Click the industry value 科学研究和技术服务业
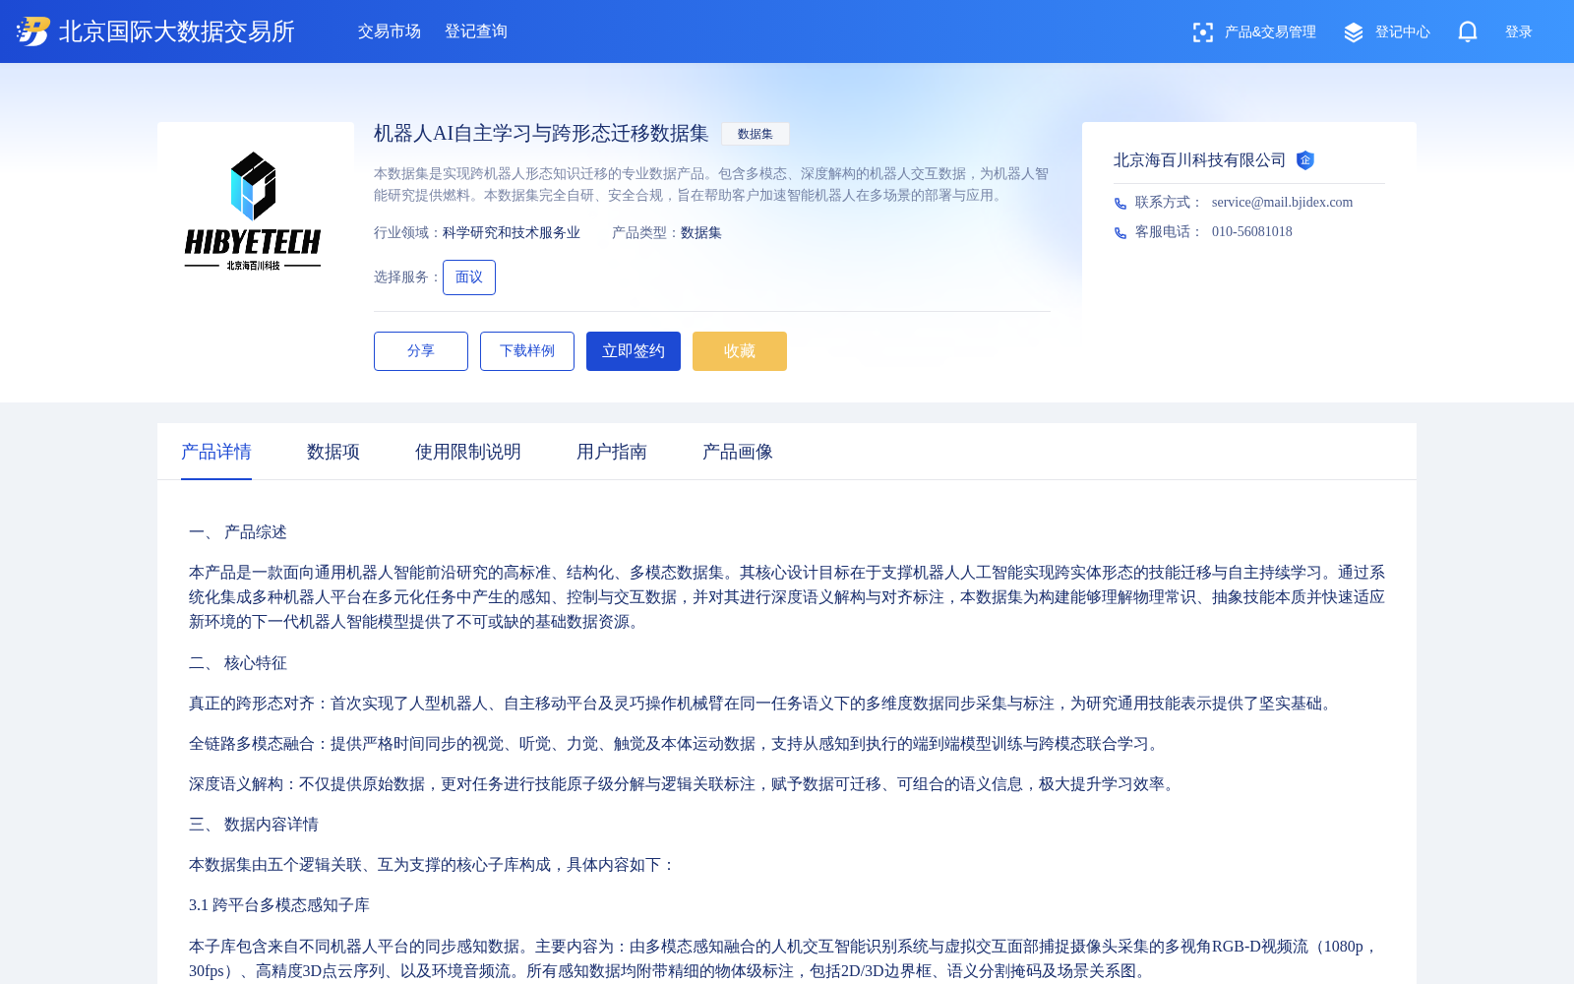Image resolution: width=1574 pixels, height=984 pixels. [512, 233]
